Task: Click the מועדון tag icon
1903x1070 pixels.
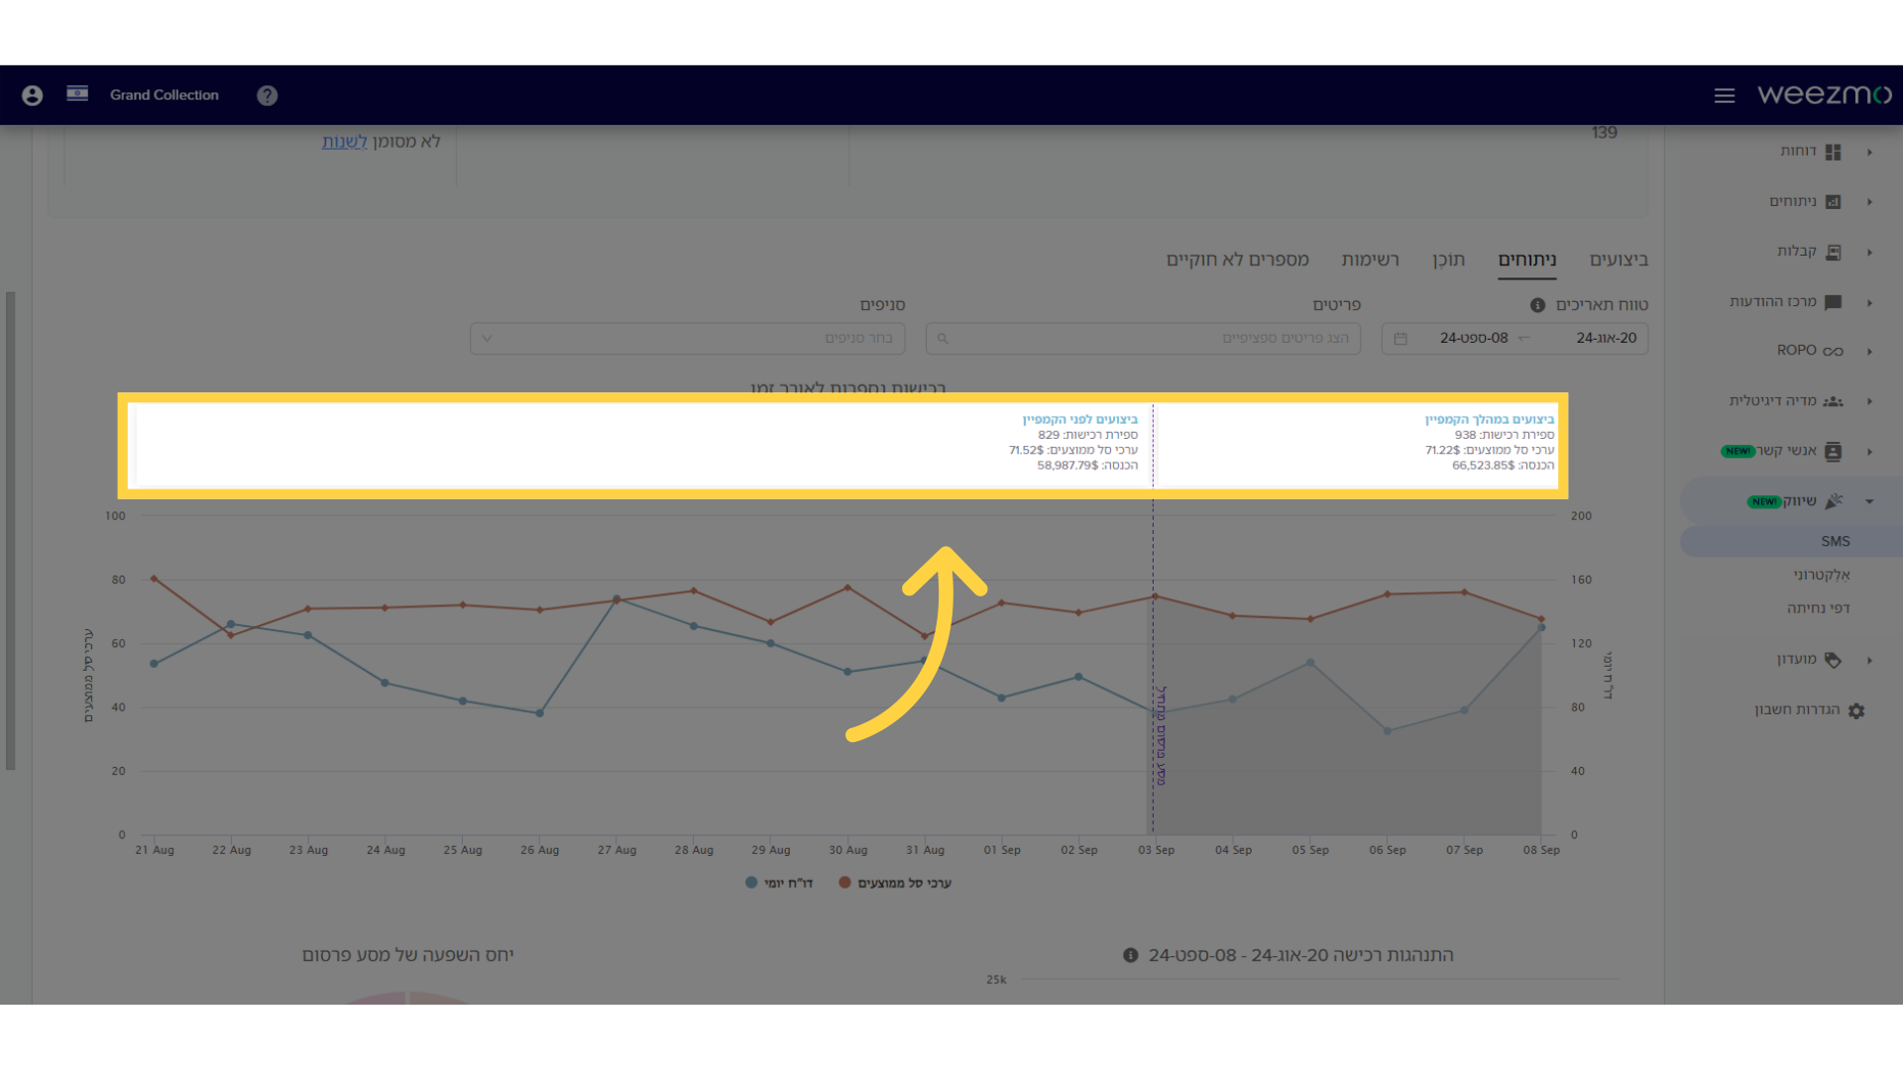Action: [x=1833, y=660]
